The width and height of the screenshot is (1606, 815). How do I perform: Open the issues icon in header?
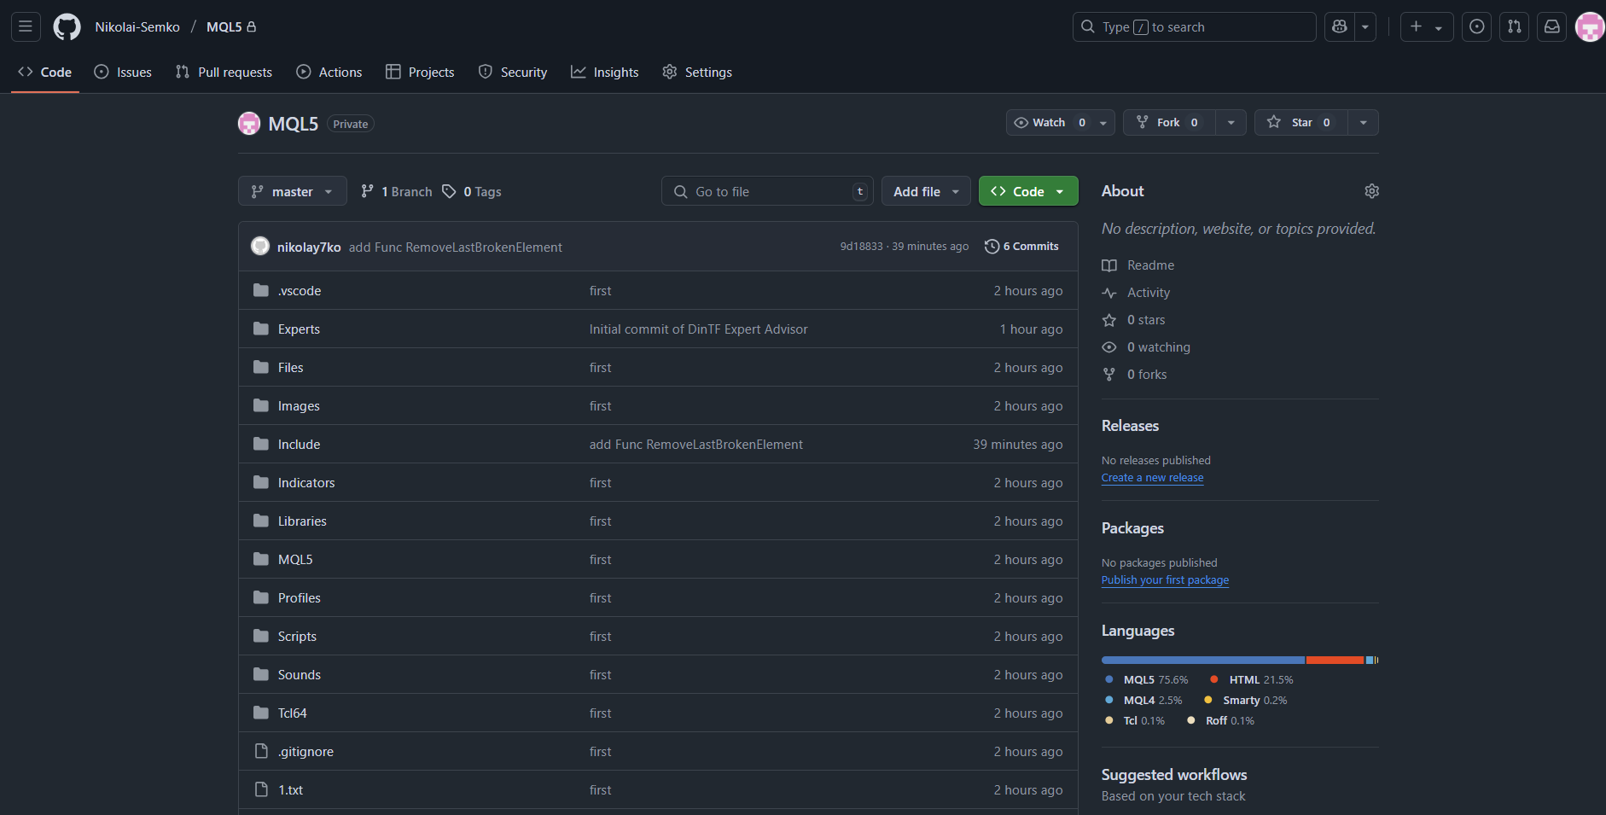tap(1476, 26)
